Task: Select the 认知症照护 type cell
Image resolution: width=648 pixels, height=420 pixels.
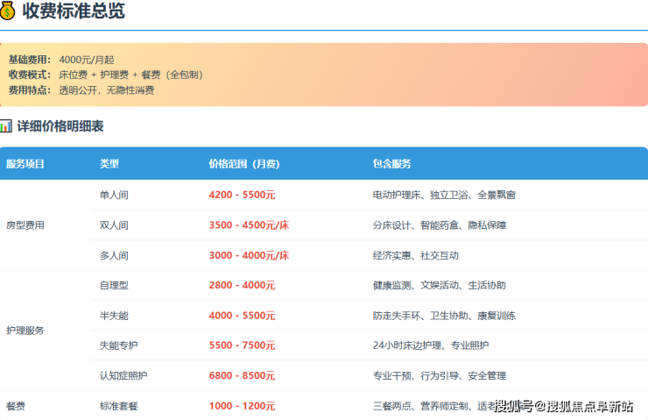Action: tap(123, 375)
